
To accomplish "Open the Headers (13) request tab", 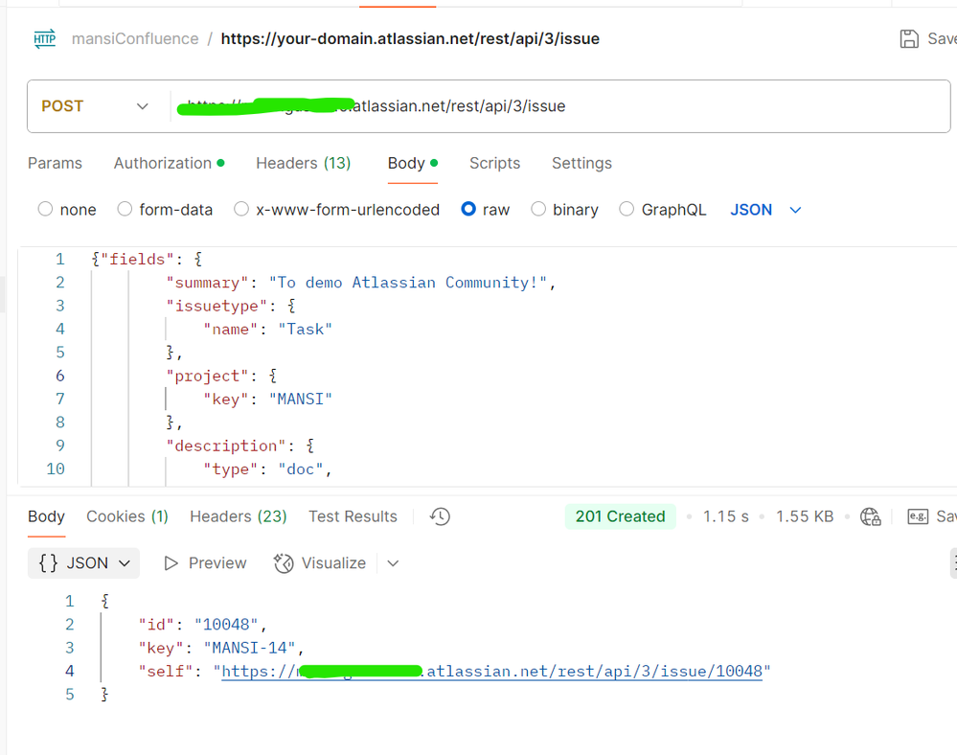I will coord(304,163).
